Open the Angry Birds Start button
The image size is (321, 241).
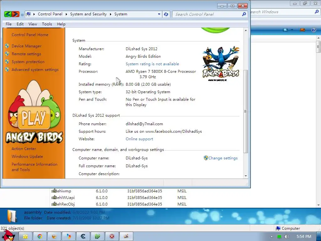tap(8, 236)
